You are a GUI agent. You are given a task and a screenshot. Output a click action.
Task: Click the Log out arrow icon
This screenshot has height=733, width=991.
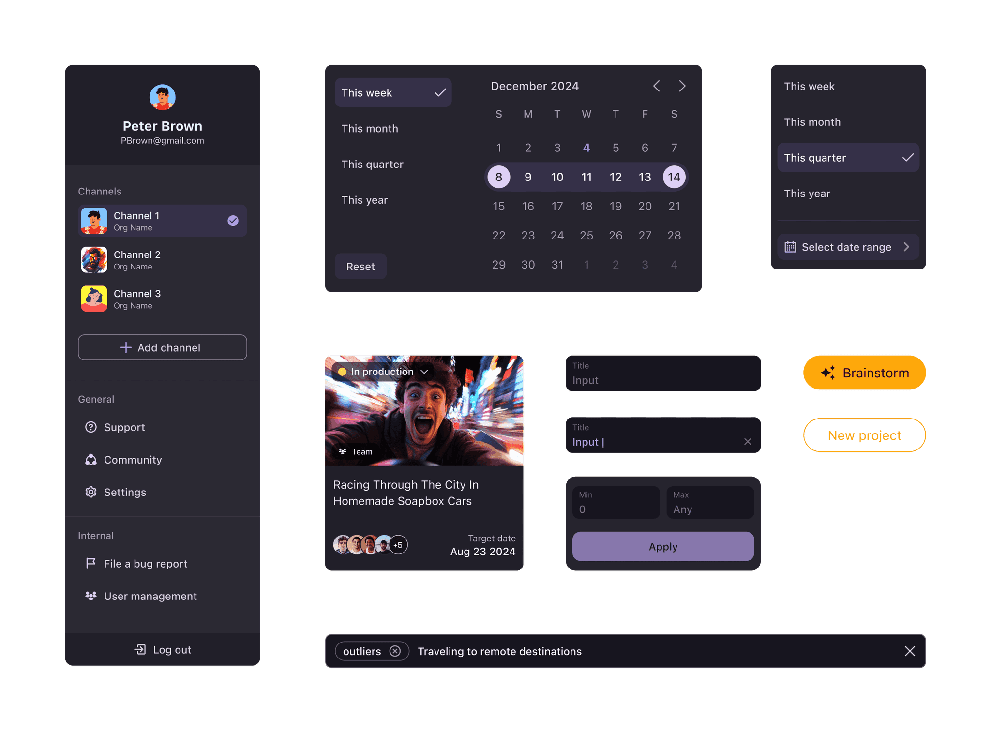pos(140,649)
